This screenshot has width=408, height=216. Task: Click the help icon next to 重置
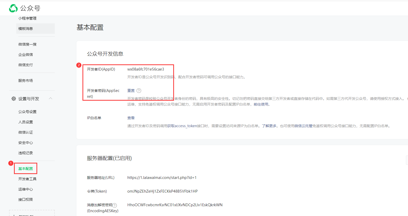point(139,91)
